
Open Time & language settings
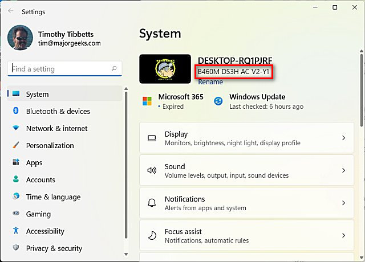coord(64,197)
